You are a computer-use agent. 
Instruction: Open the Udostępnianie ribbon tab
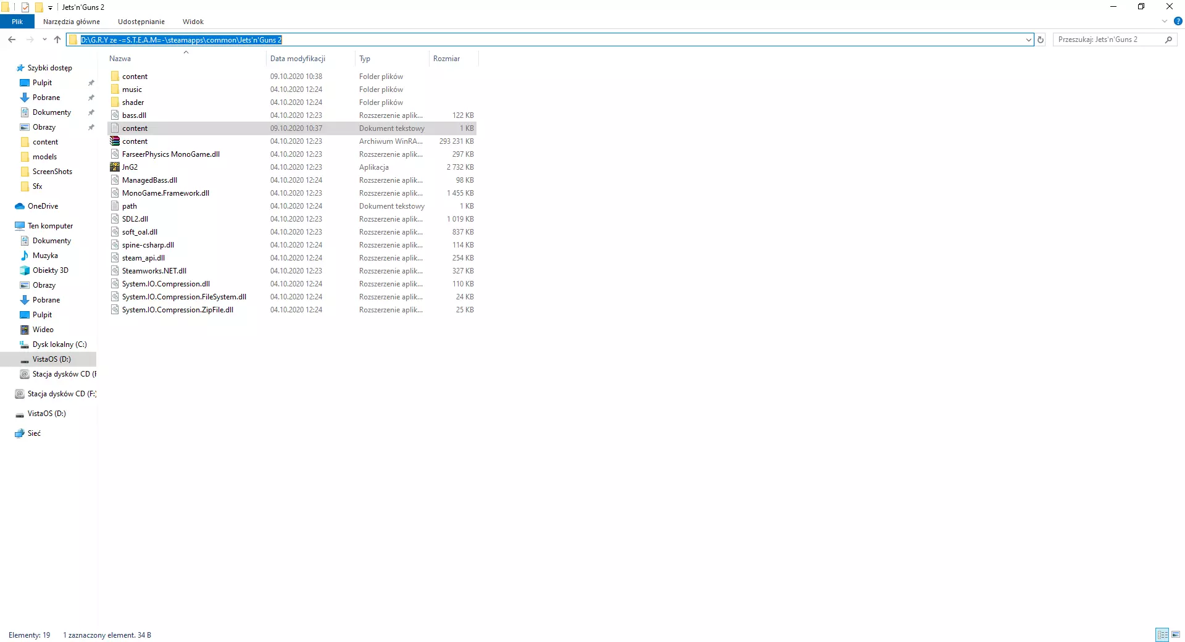point(141,22)
